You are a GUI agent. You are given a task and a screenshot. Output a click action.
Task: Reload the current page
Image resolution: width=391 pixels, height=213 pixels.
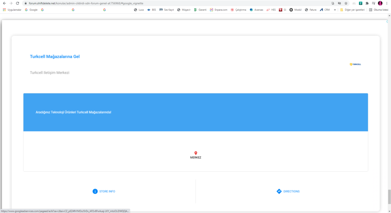click(17, 3)
